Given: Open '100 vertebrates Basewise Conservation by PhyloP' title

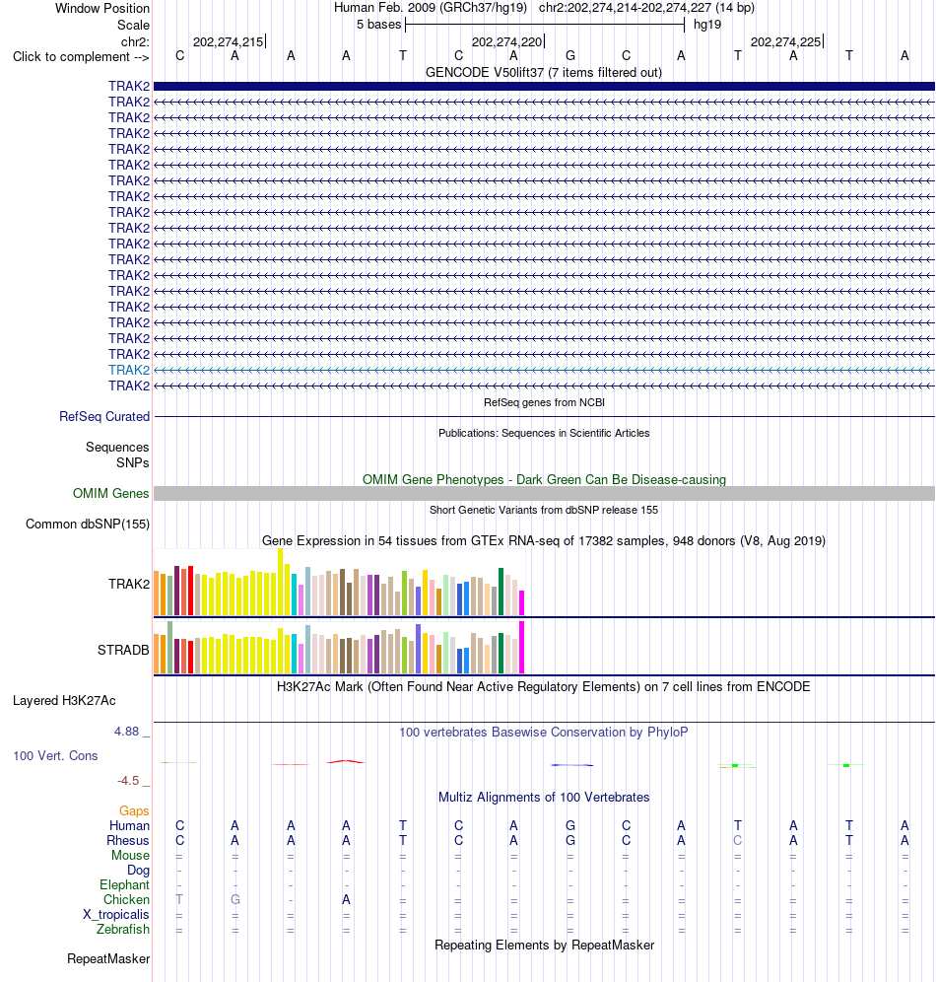Looking at the screenshot, I should tap(544, 733).
